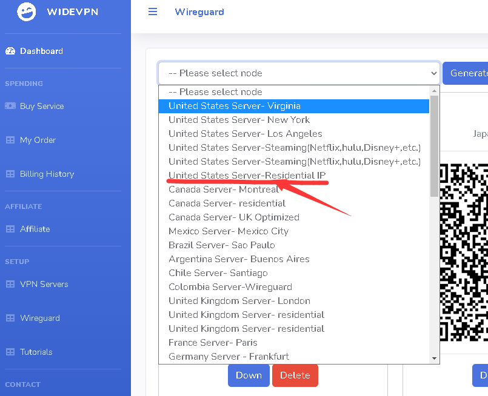The image size is (488, 396).
Task: Click the WireGuard QR code image
Action: [464, 252]
